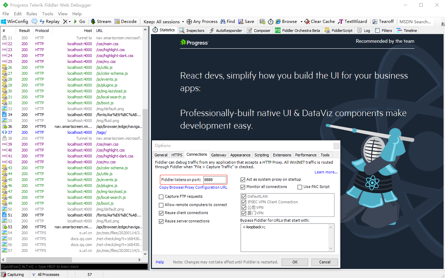Expand the toolbar overflow arrow at right
Screen dimensions: 445x278
click(x=443, y=24)
